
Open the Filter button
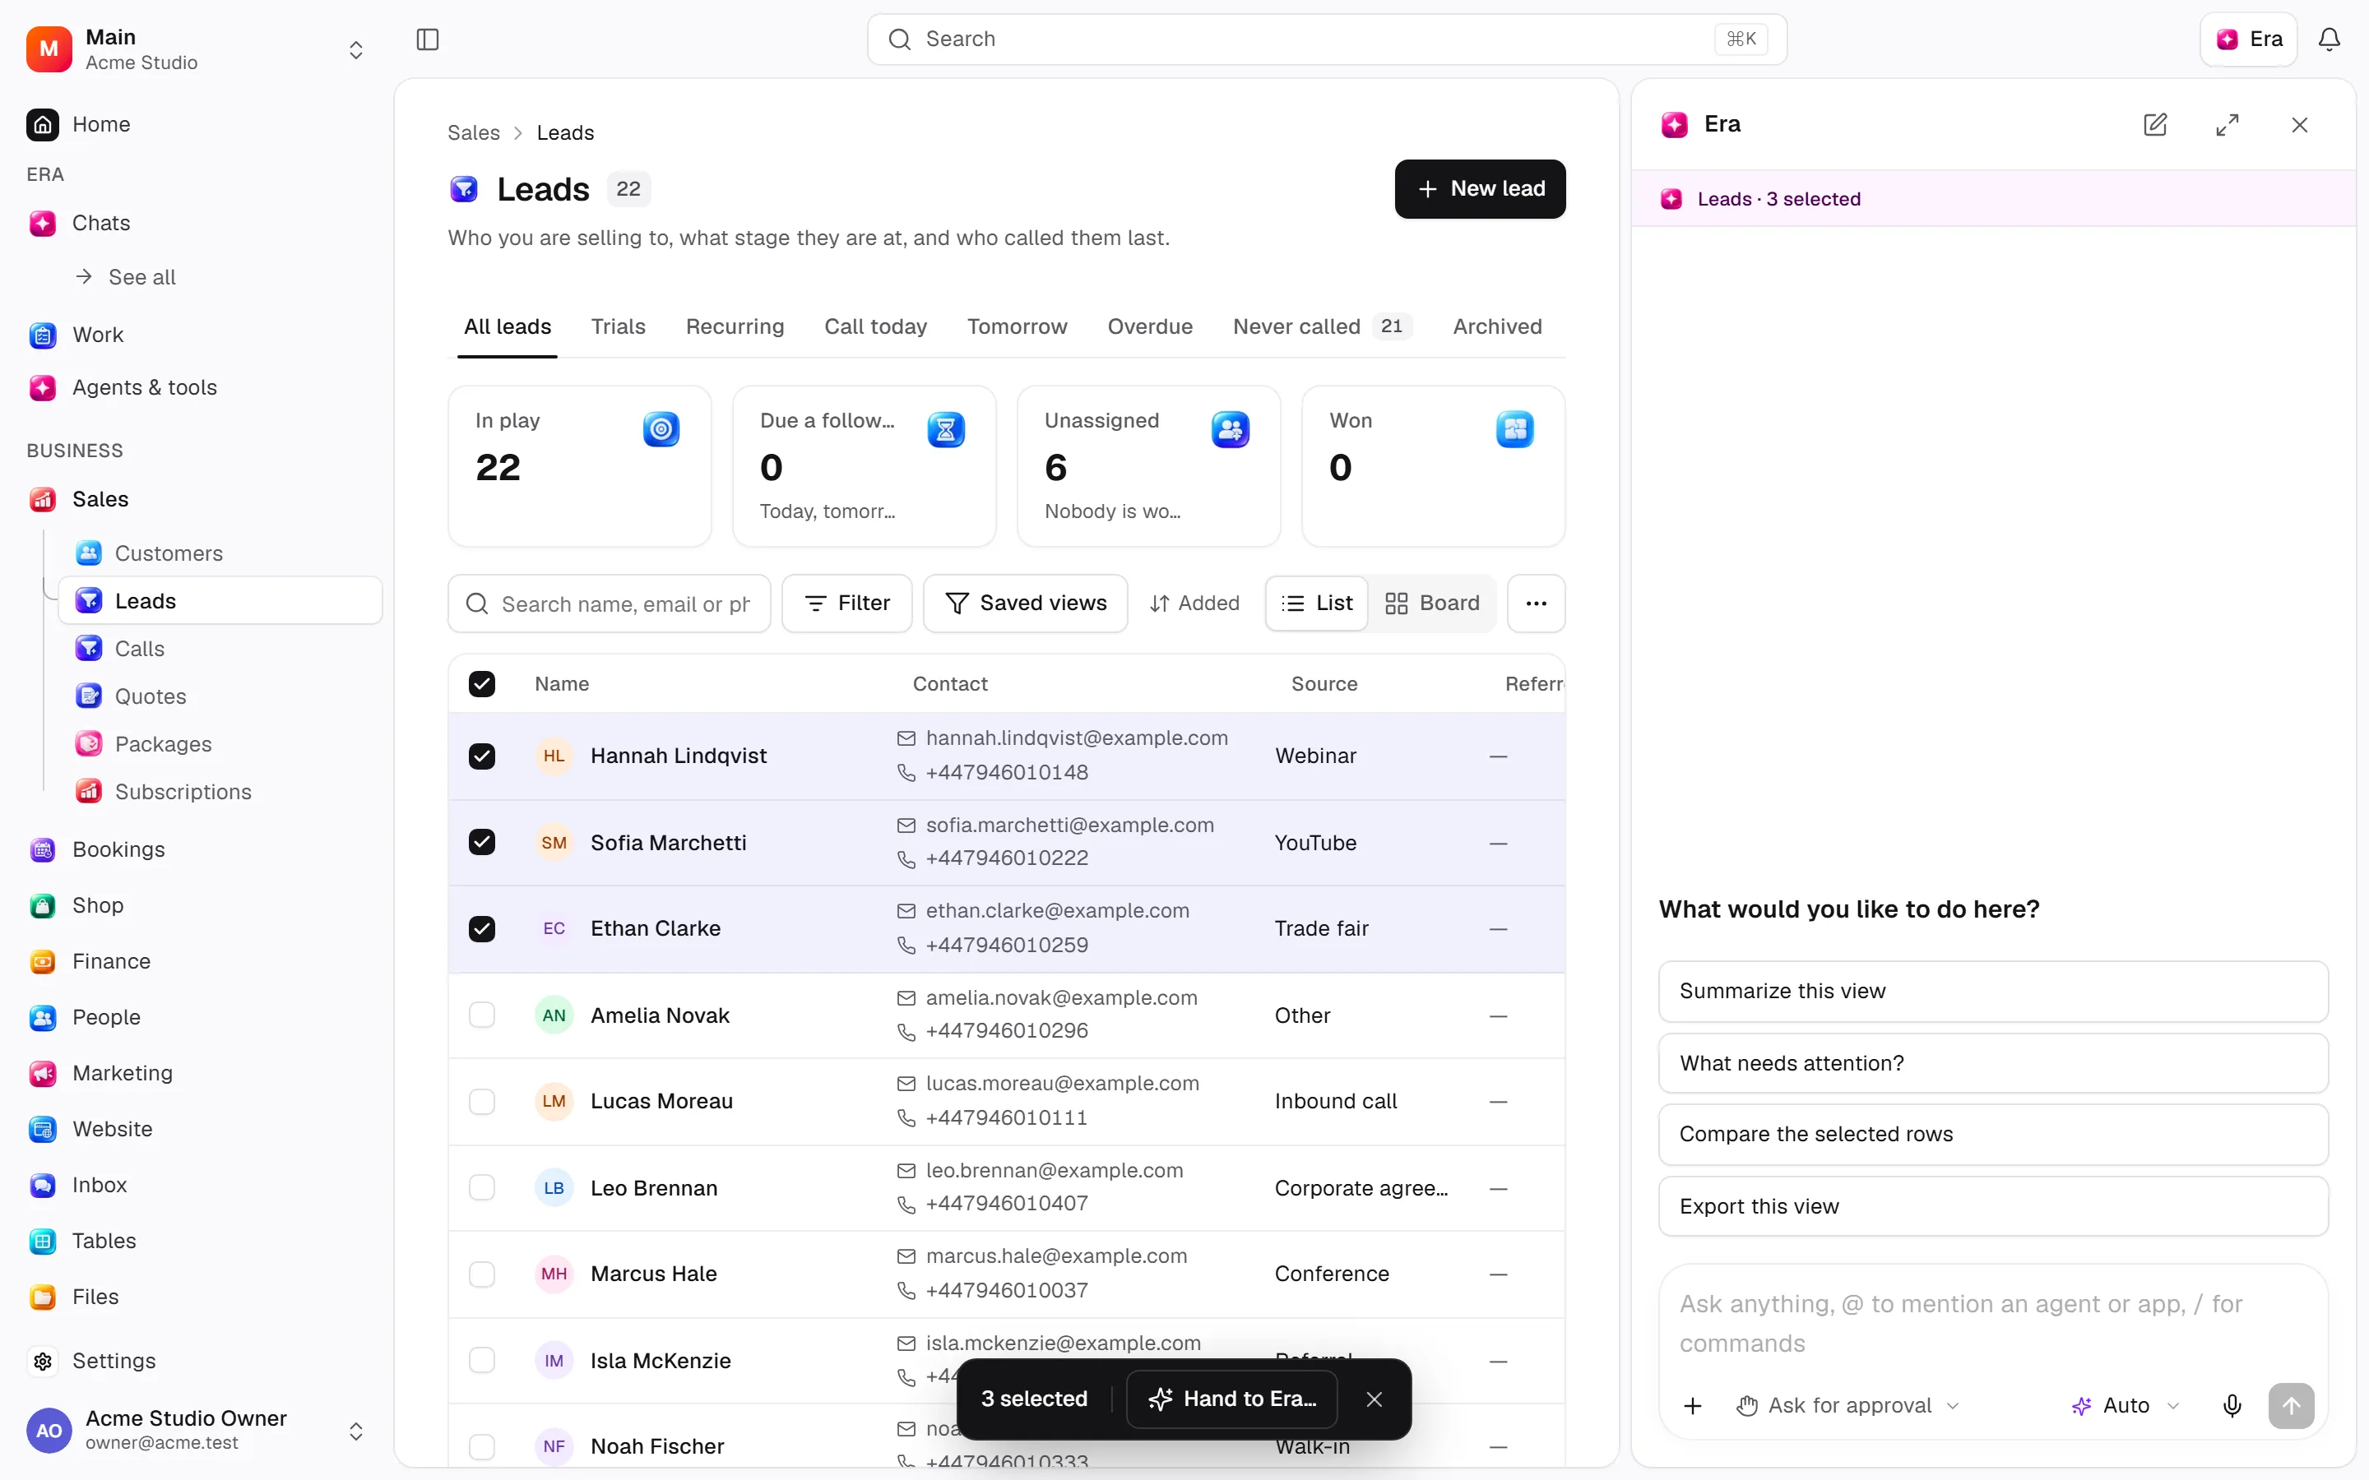pyautogui.click(x=846, y=603)
